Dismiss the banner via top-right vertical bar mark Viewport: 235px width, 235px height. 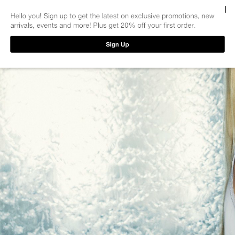tap(226, 10)
